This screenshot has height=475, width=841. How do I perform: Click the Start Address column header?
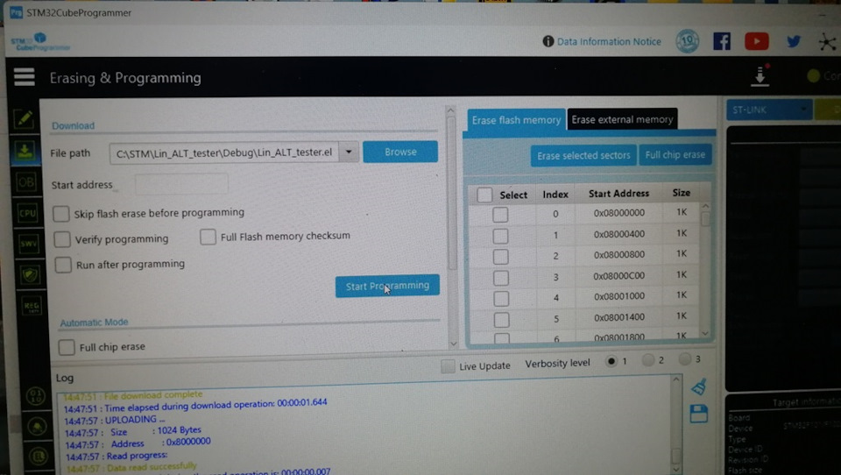(618, 194)
